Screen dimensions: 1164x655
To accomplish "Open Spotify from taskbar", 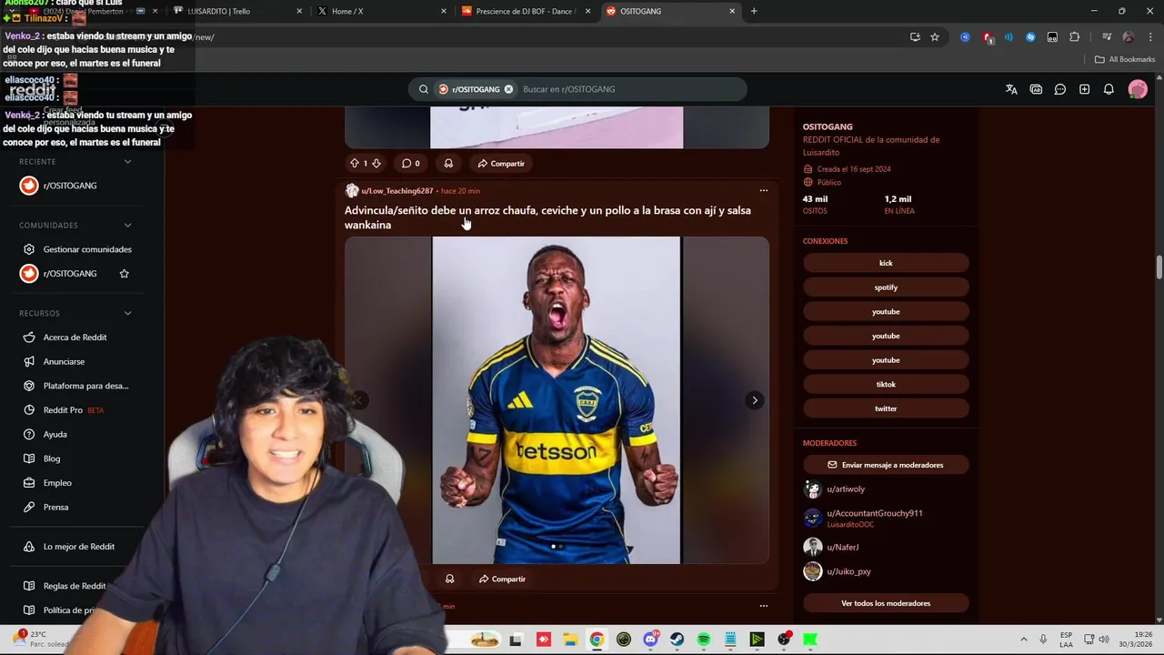I will [704, 640].
